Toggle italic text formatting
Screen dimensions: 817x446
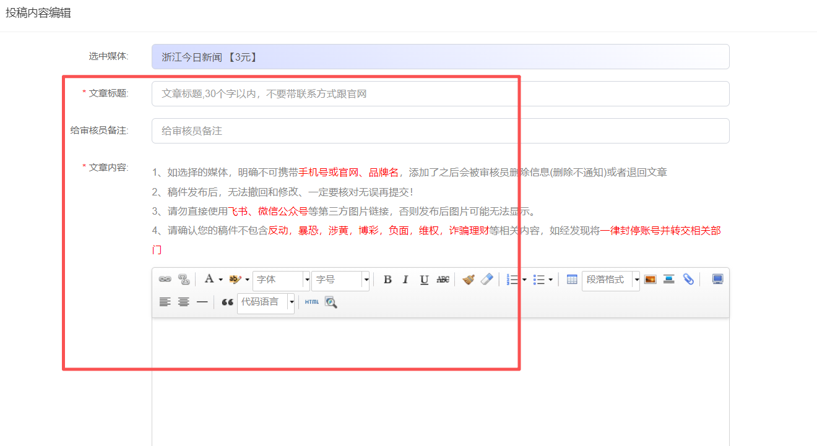tap(405, 280)
